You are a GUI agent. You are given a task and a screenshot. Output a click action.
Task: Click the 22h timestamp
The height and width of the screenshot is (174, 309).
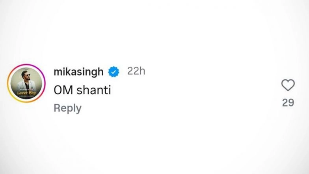click(x=136, y=71)
